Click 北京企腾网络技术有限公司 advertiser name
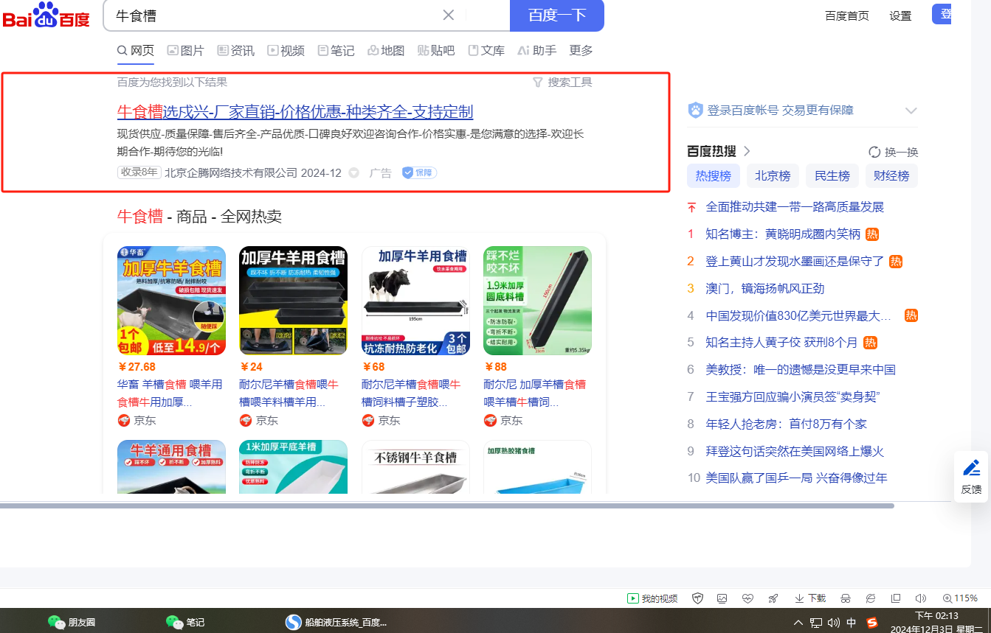 230,172
